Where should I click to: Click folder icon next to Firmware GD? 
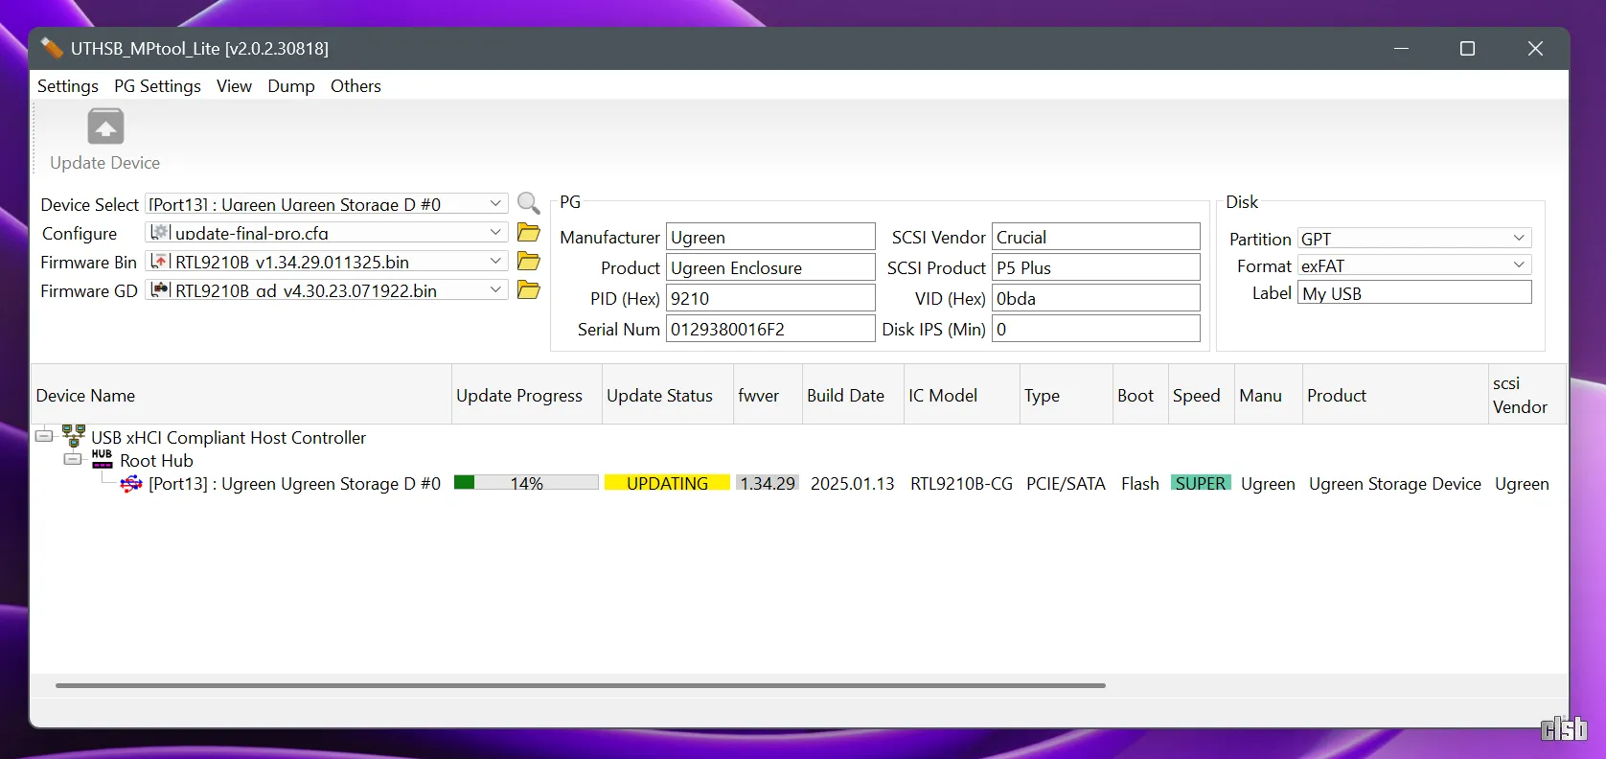[x=528, y=290]
